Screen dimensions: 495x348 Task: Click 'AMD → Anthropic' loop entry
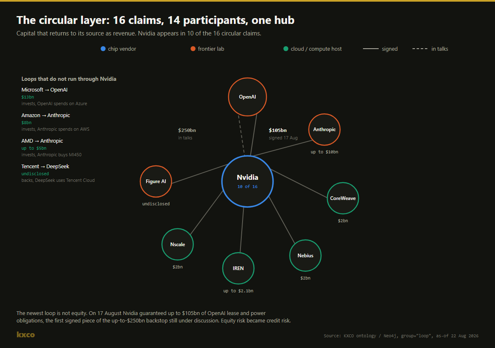pos(42,141)
